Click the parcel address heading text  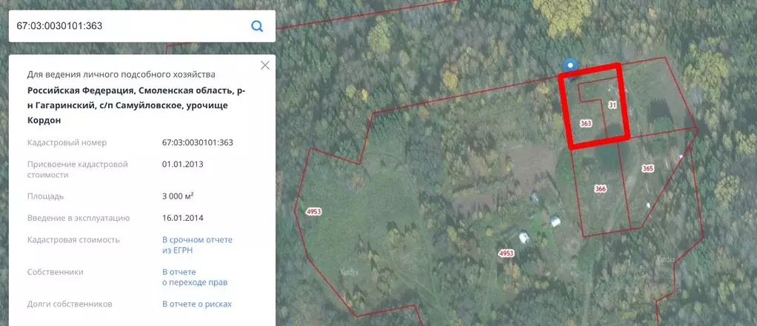pos(136,106)
